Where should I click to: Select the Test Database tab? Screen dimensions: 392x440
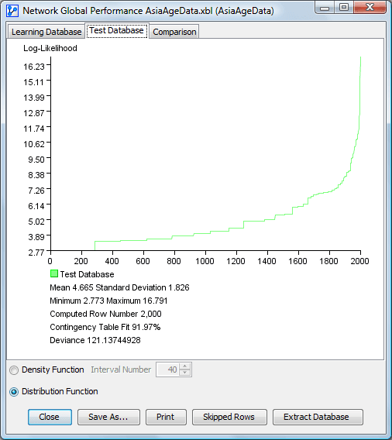tap(116, 30)
